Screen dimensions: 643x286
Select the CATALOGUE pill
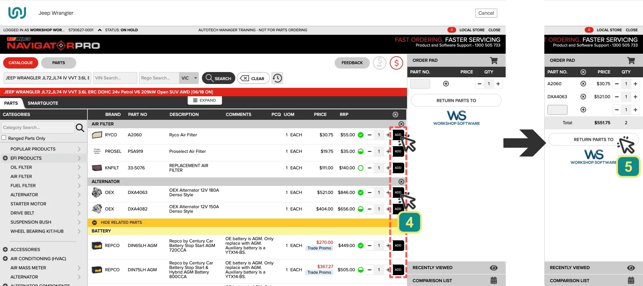click(x=21, y=63)
